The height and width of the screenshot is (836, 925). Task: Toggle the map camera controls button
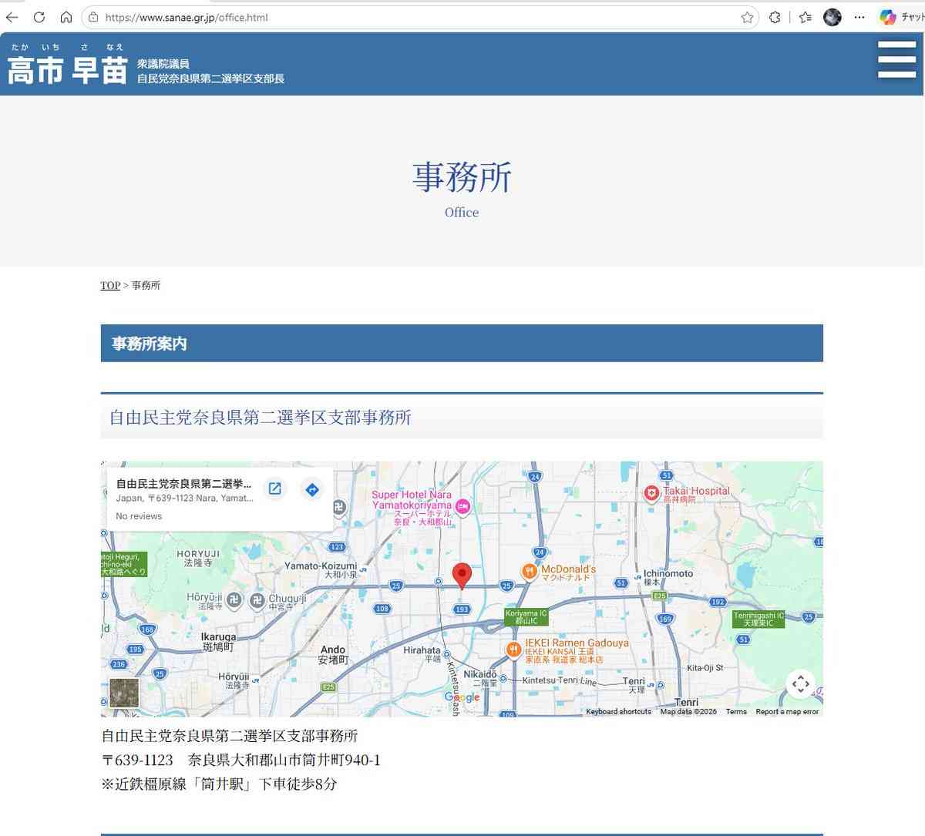click(801, 683)
